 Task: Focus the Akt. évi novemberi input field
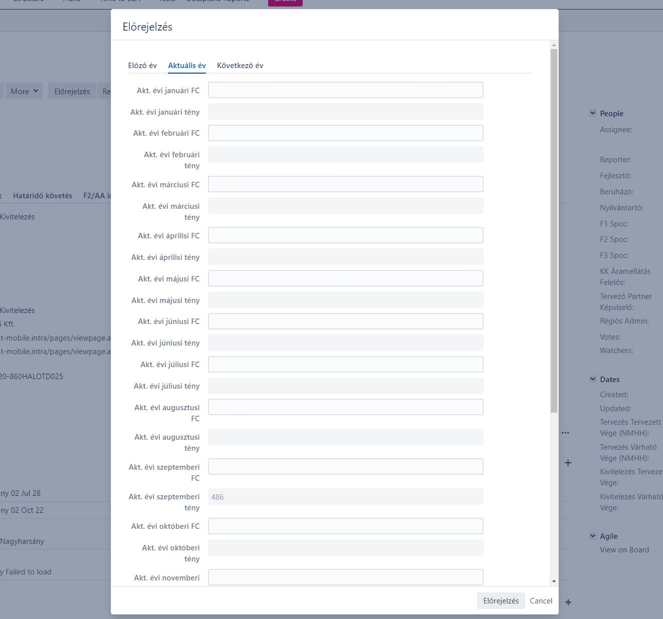[346, 577]
